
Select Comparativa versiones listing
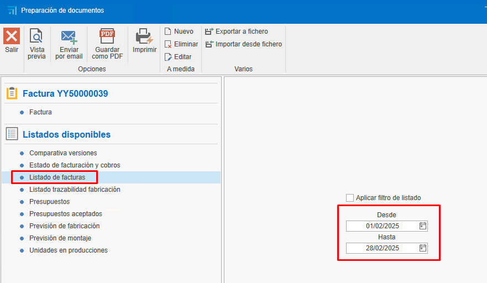click(x=63, y=153)
